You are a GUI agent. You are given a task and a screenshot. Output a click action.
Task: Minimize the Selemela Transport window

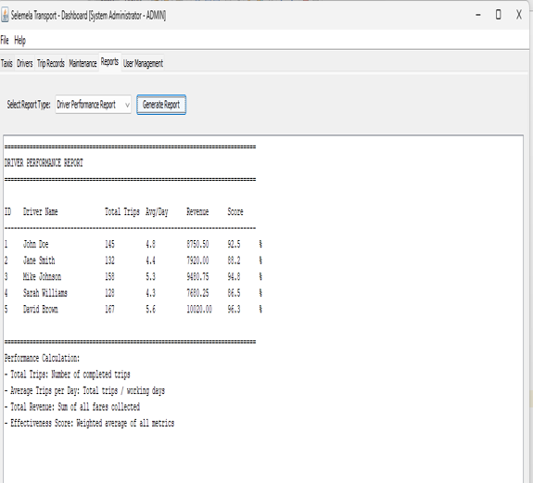[478, 15]
